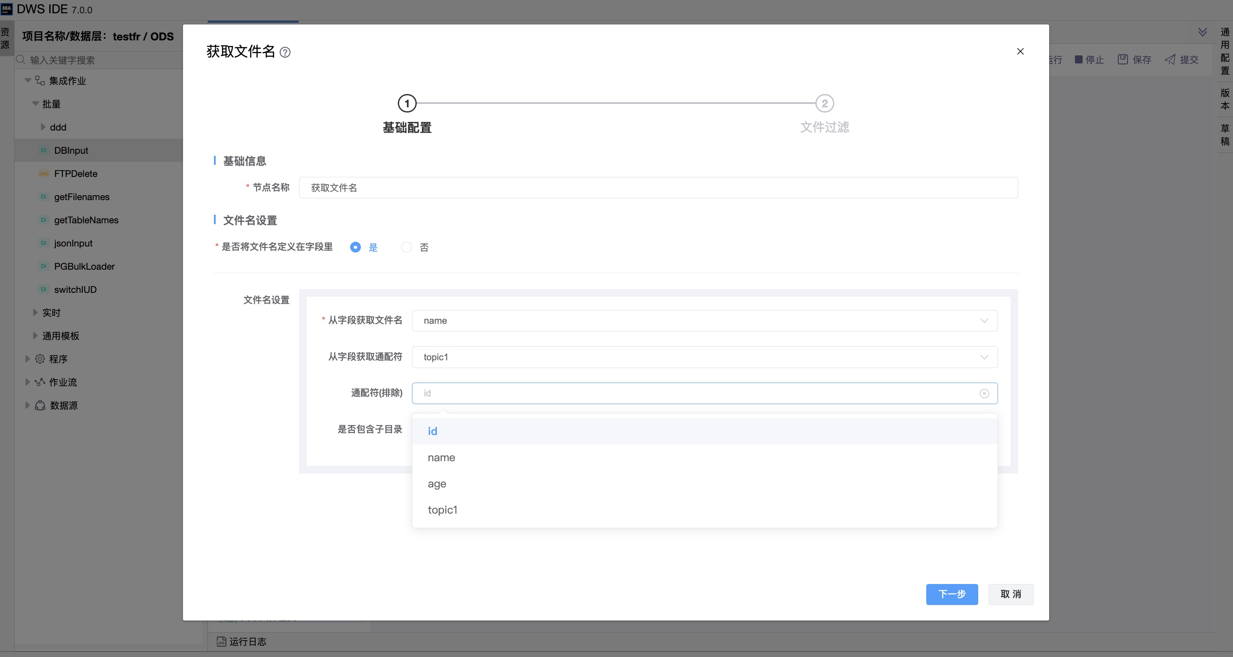
Task: Click the 运行日志 log icon at the bottom
Action: [221, 642]
